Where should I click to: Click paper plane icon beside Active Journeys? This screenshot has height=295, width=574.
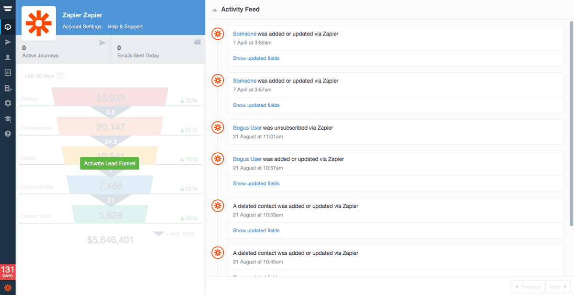pos(102,43)
